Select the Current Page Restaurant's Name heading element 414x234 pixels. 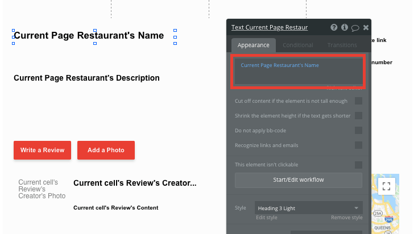coord(89,36)
